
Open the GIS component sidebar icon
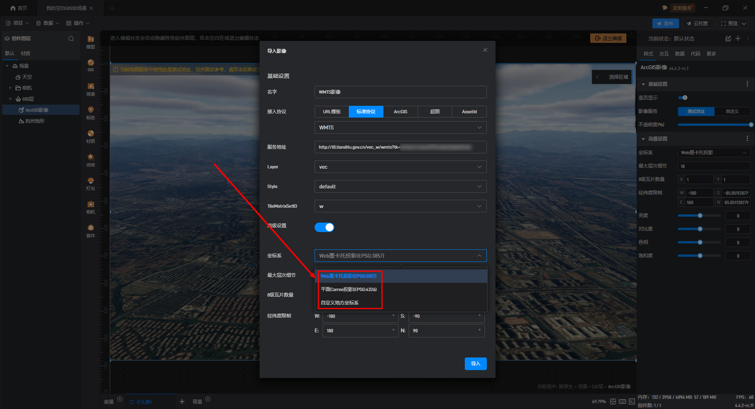pos(90,65)
